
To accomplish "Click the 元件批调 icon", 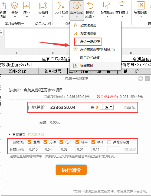I will (x=61, y=5).
